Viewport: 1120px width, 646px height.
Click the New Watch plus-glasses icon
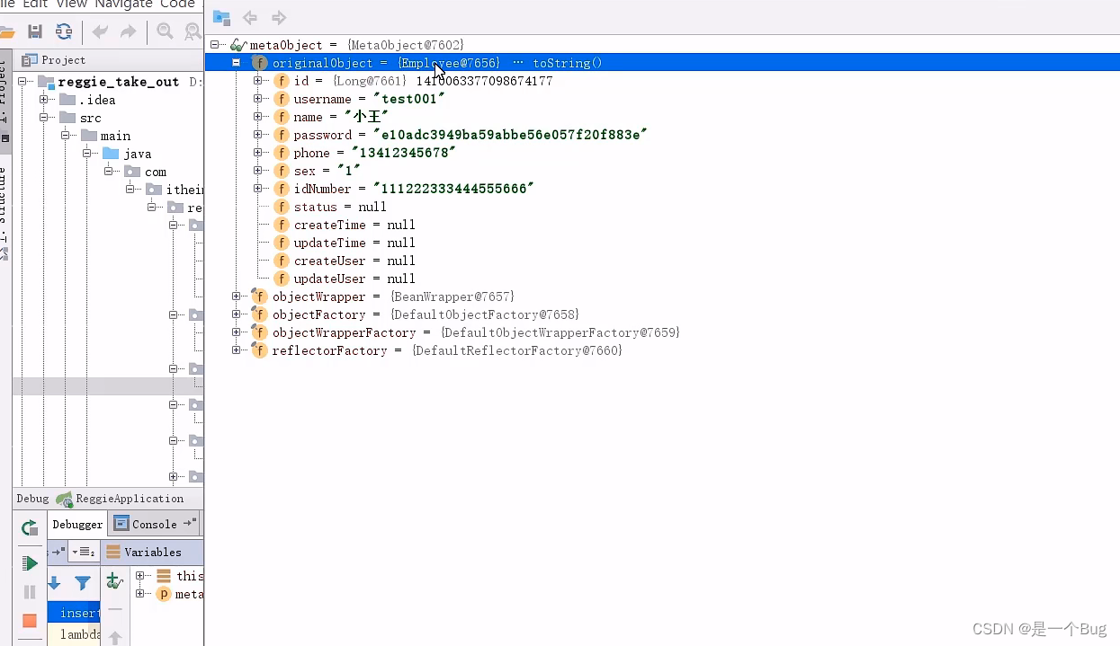(114, 581)
